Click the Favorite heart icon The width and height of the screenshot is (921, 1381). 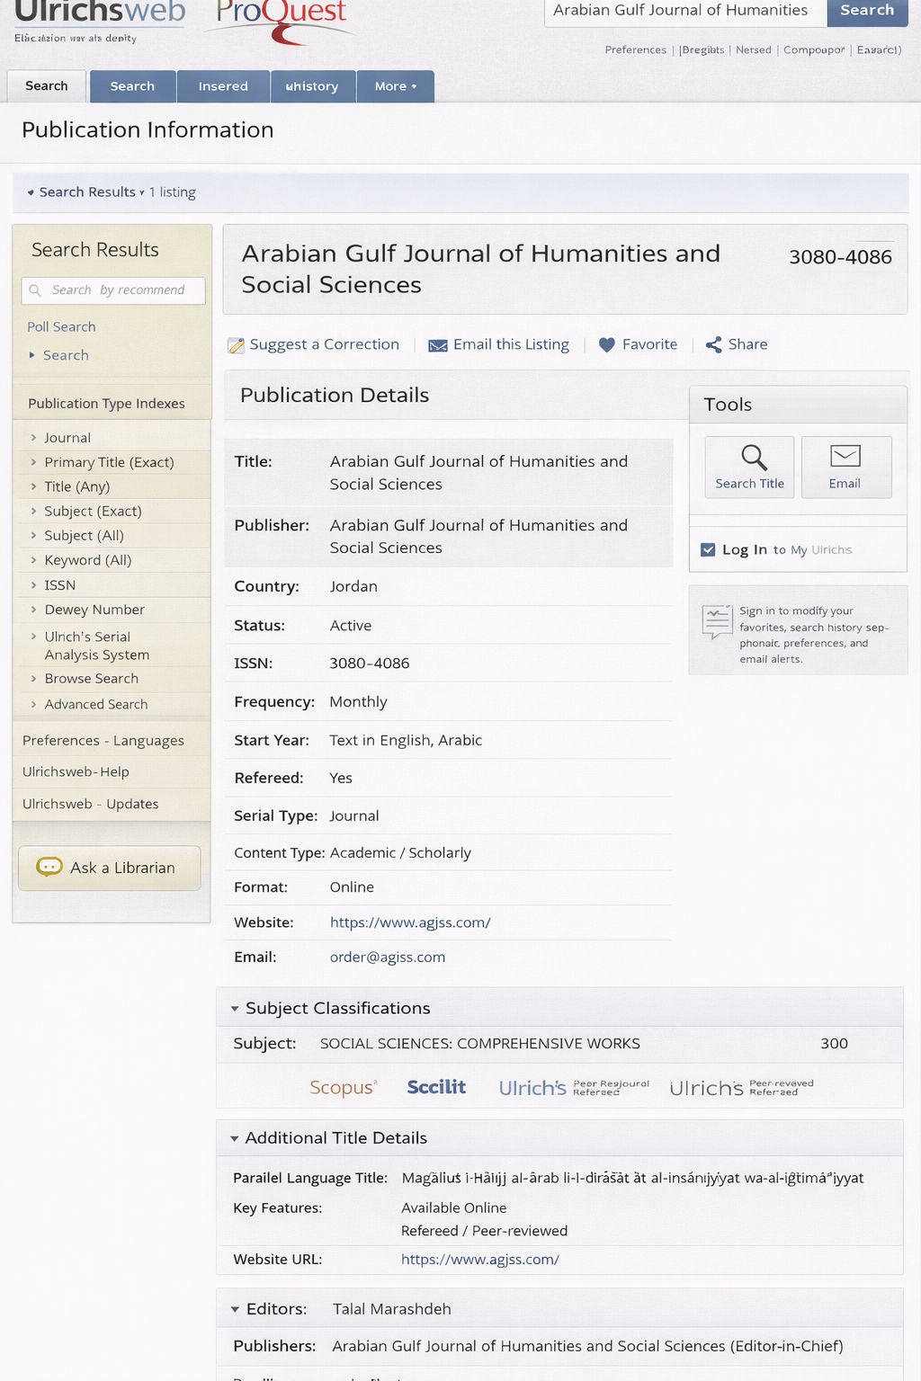[607, 344]
